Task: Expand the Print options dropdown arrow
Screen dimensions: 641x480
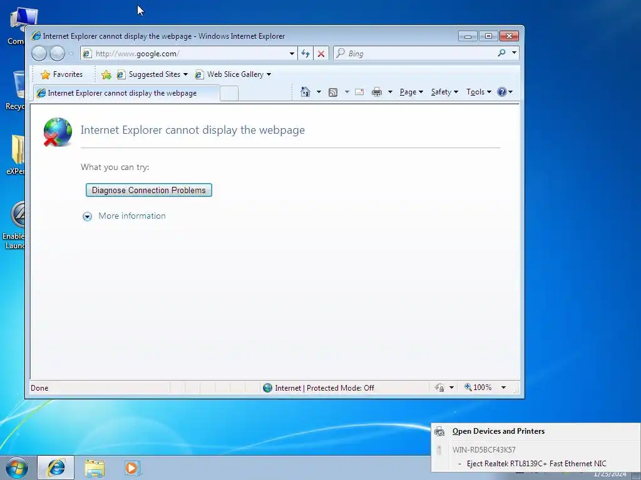Action: click(x=390, y=92)
